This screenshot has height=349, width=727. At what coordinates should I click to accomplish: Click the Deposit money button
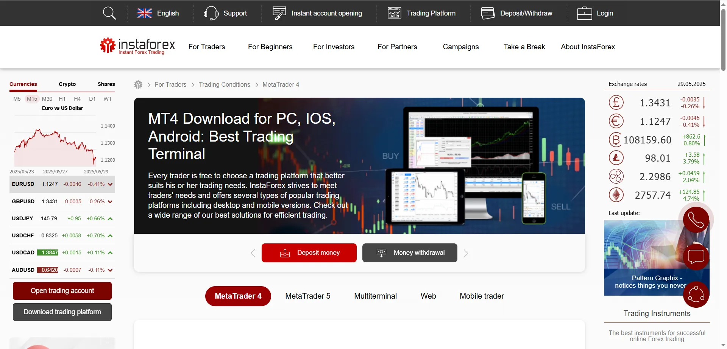[x=309, y=253]
